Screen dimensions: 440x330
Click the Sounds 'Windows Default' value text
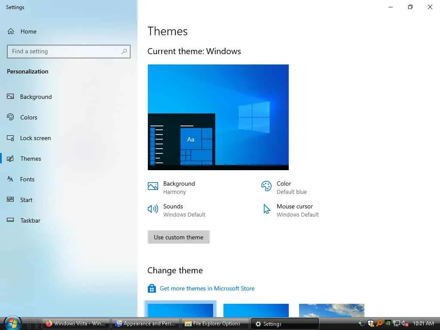(x=184, y=215)
